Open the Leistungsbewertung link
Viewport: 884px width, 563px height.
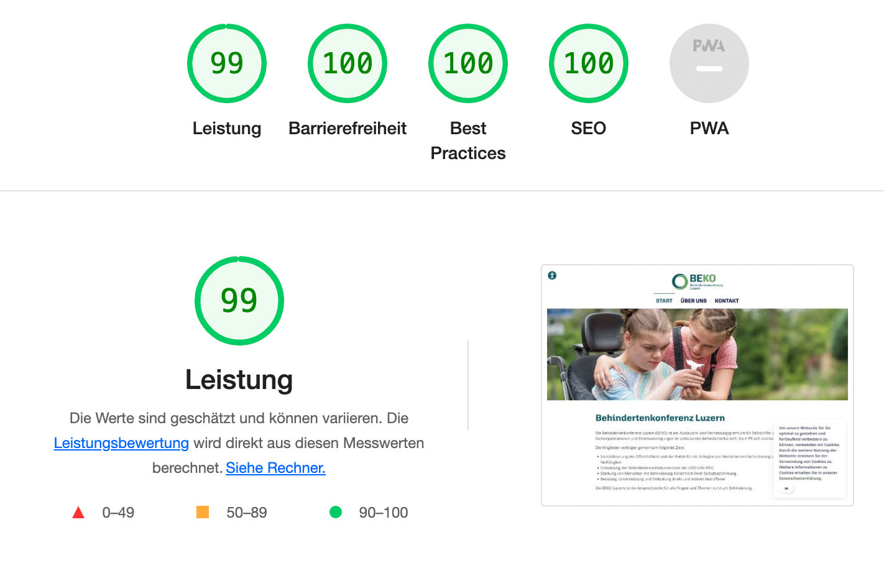tap(121, 443)
